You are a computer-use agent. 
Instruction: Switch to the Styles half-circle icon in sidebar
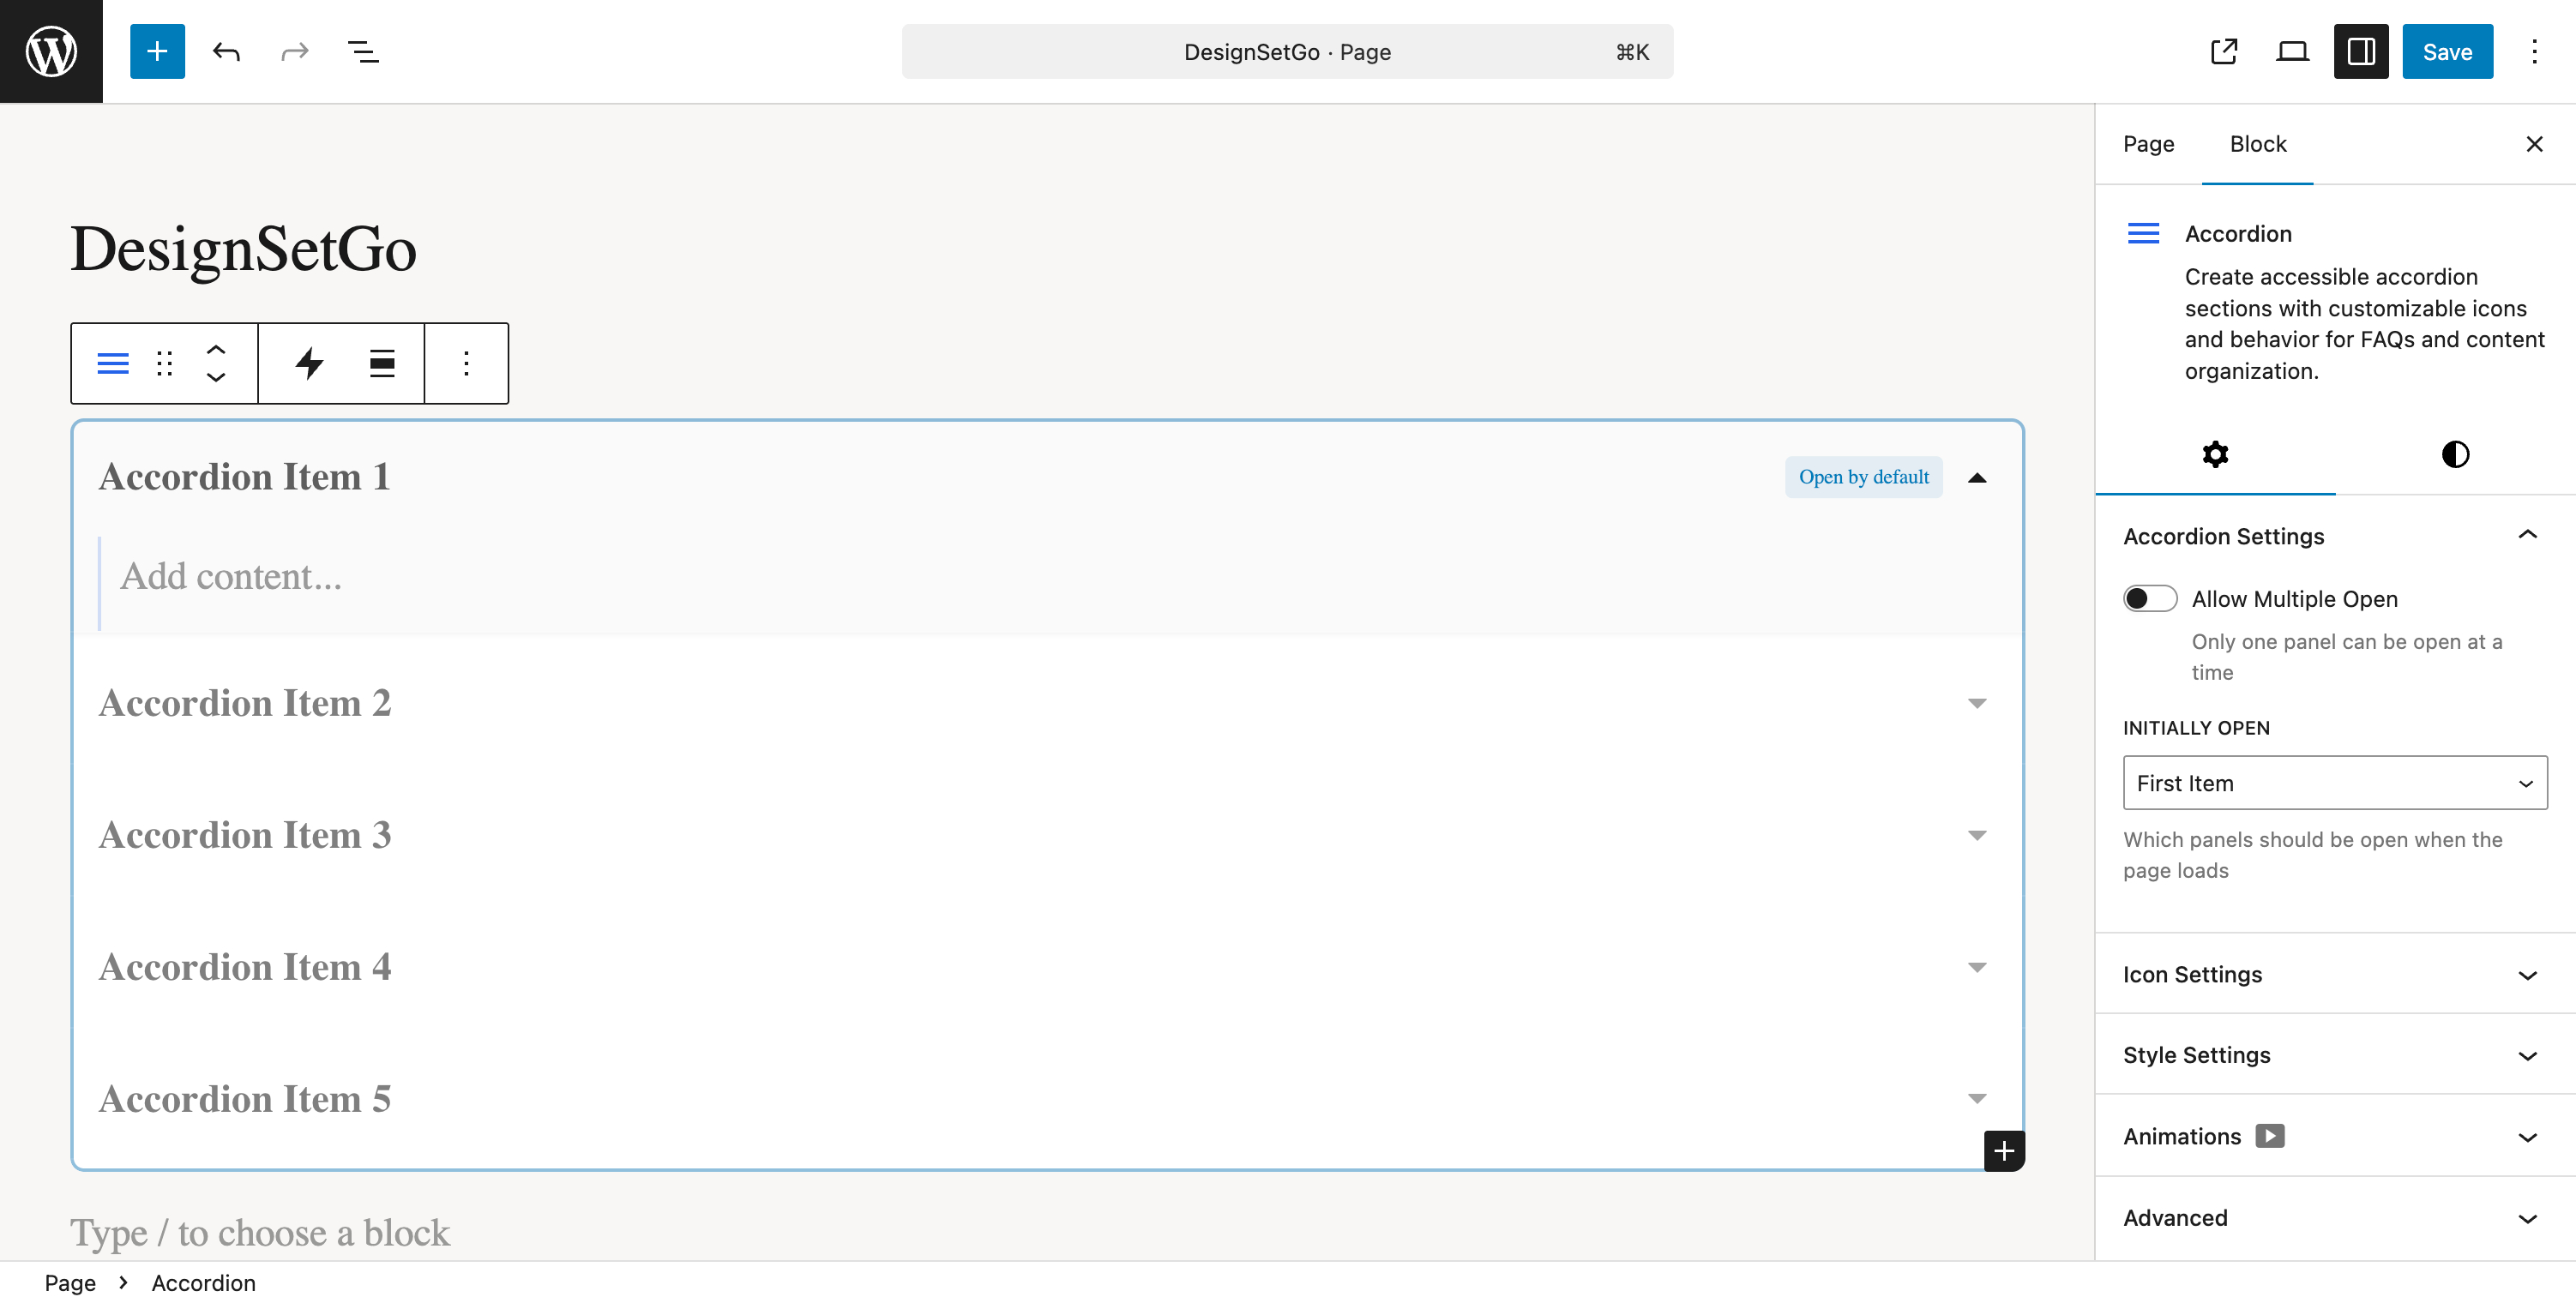pyautogui.click(x=2455, y=454)
